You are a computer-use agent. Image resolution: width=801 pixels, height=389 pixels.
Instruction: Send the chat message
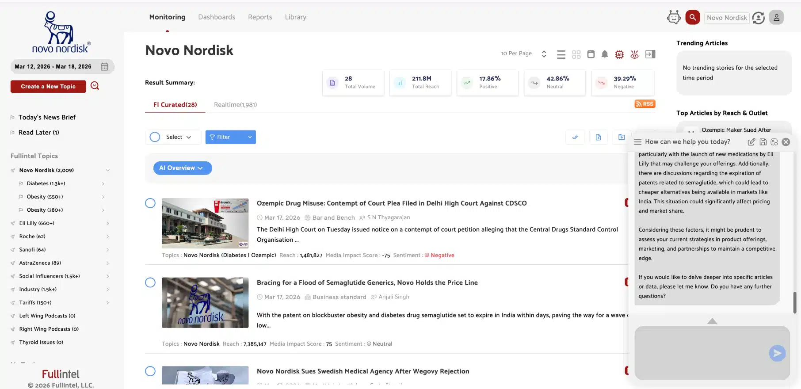pyautogui.click(x=777, y=353)
